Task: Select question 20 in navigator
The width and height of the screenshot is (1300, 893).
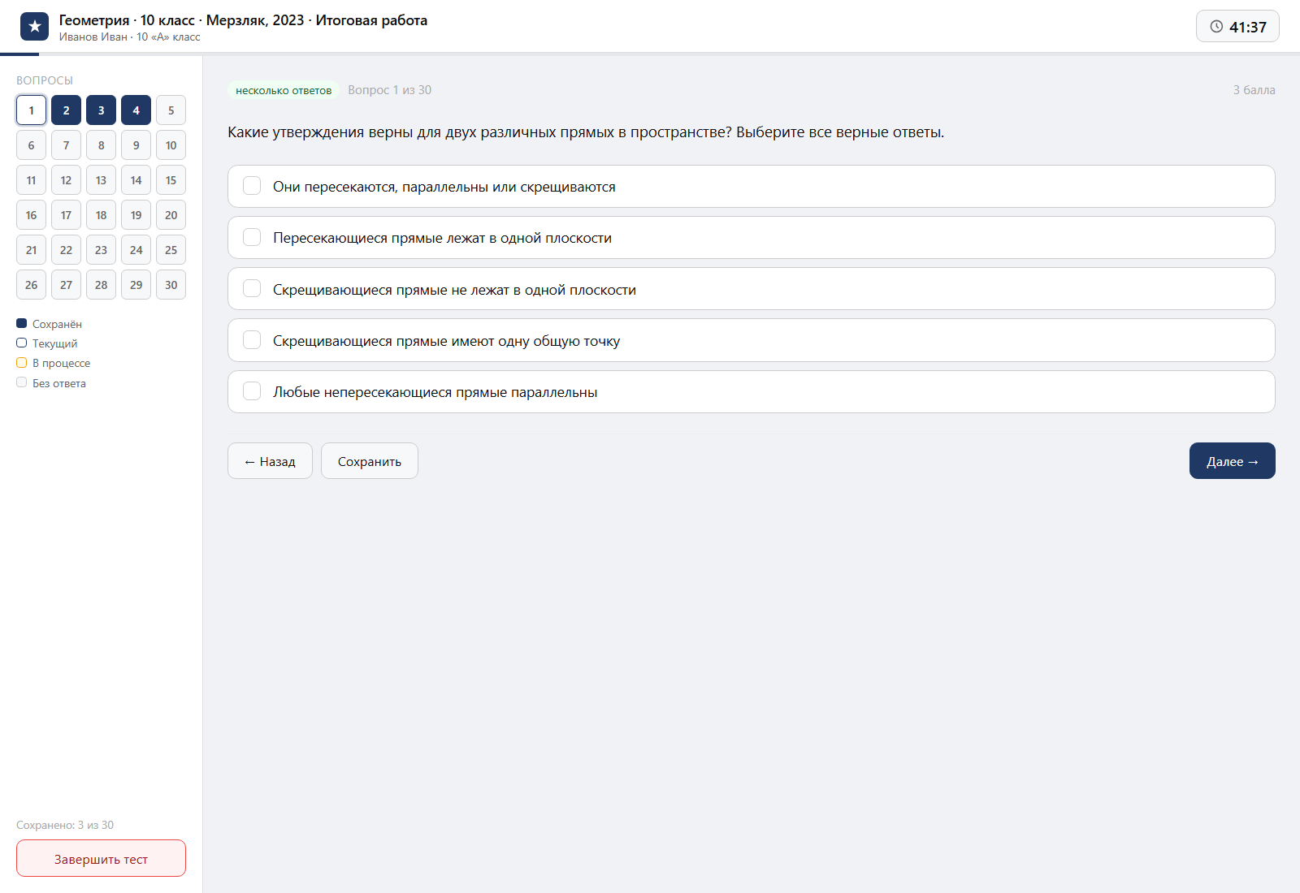Action: [x=171, y=215]
